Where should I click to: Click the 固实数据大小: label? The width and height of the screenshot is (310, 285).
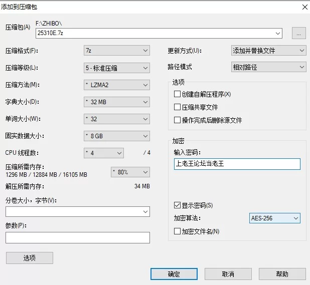click(25, 136)
